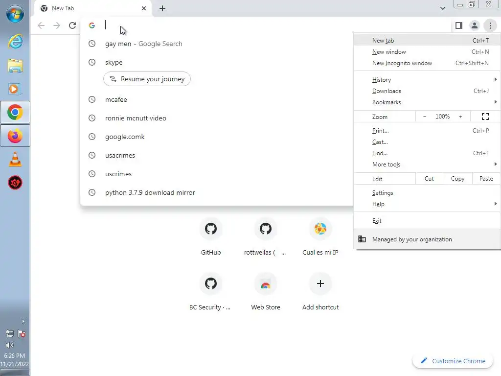This screenshot has height=376, width=501.
Task: Close the New Tab tab
Action: click(x=144, y=8)
